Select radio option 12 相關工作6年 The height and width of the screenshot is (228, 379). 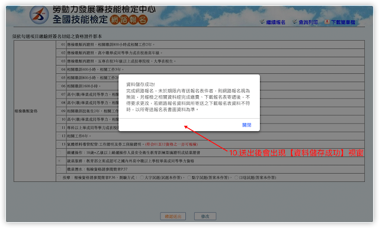point(59,136)
